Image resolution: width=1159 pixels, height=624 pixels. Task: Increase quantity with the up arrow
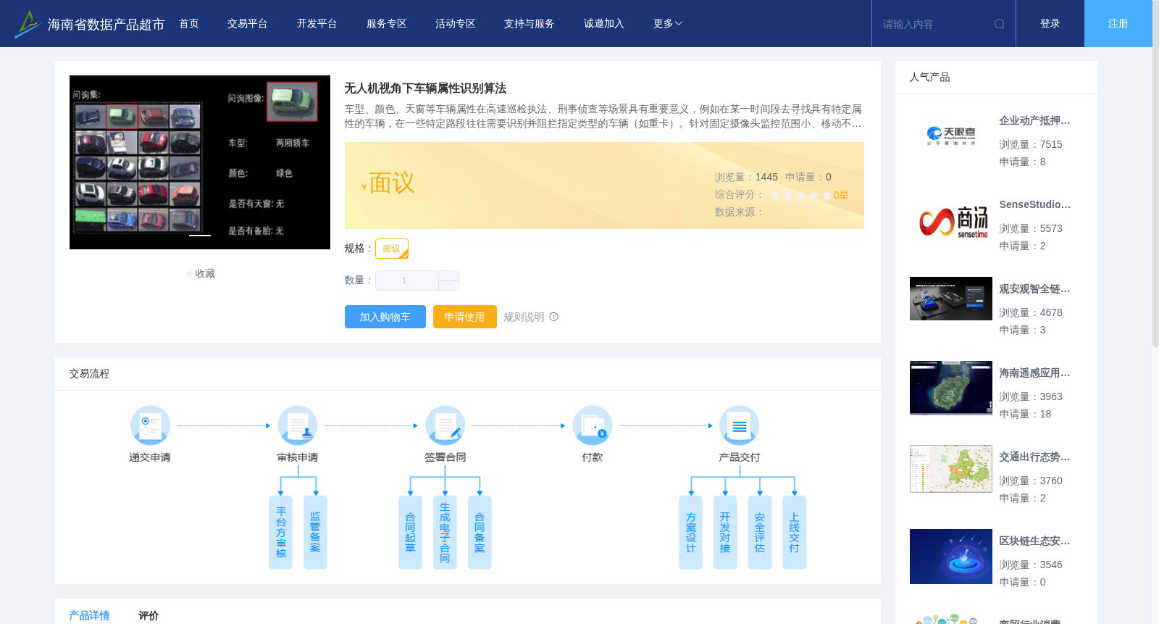[448, 275]
